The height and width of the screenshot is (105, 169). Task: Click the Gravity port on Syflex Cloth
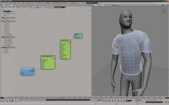coord(60,54)
